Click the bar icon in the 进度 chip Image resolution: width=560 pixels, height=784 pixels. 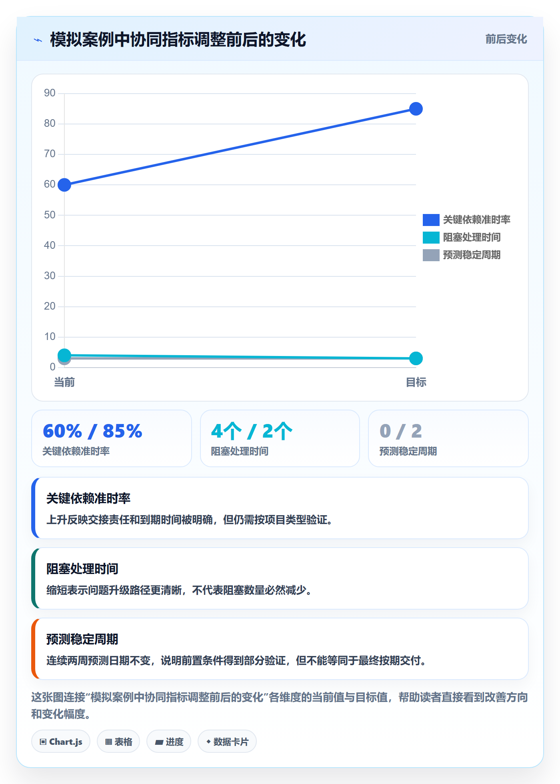pyautogui.click(x=159, y=742)
